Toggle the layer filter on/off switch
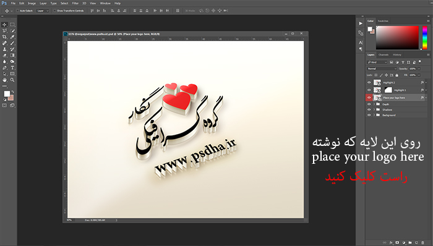 point(420,62)
